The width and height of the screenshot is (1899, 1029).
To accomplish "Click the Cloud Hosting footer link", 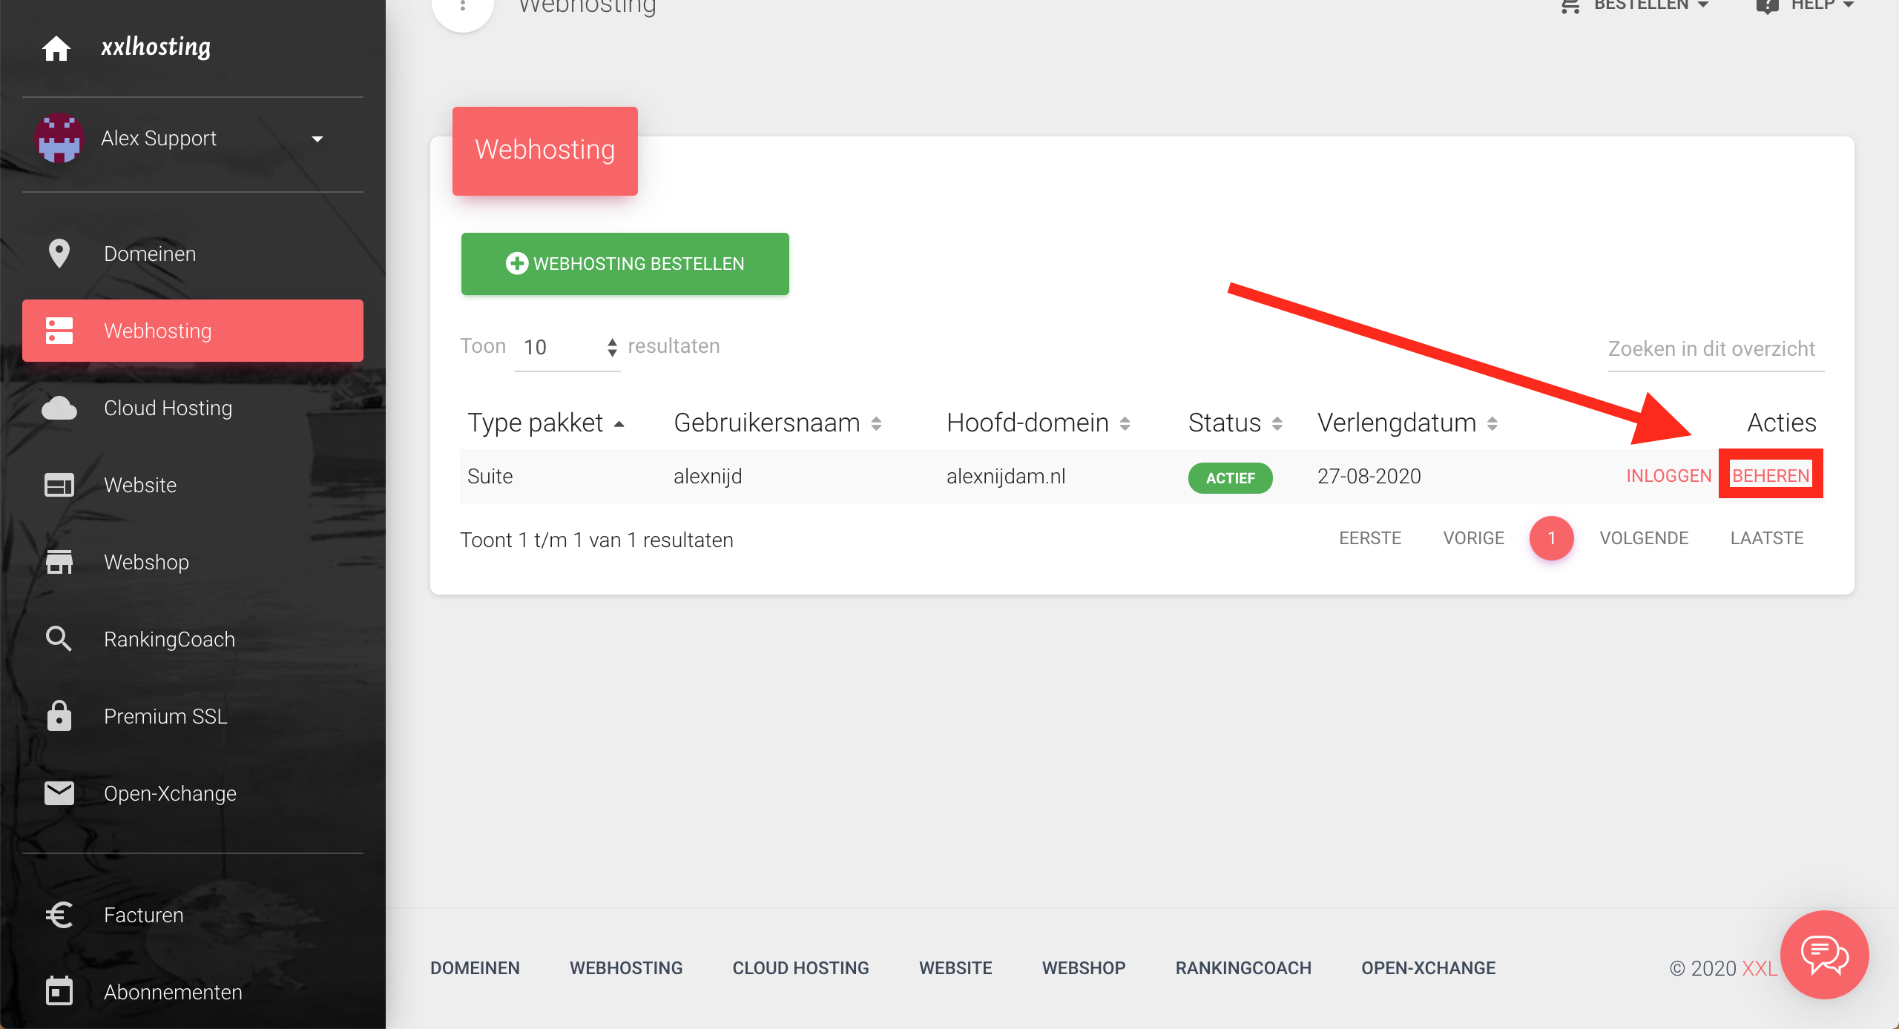I will pos(800,968).
